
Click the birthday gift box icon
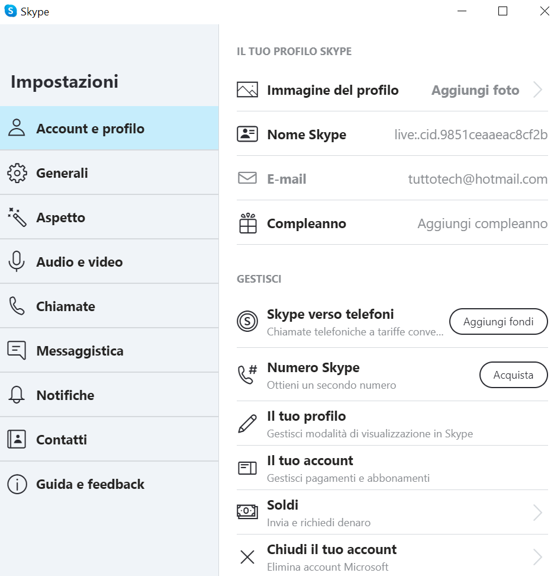point(247,223)
